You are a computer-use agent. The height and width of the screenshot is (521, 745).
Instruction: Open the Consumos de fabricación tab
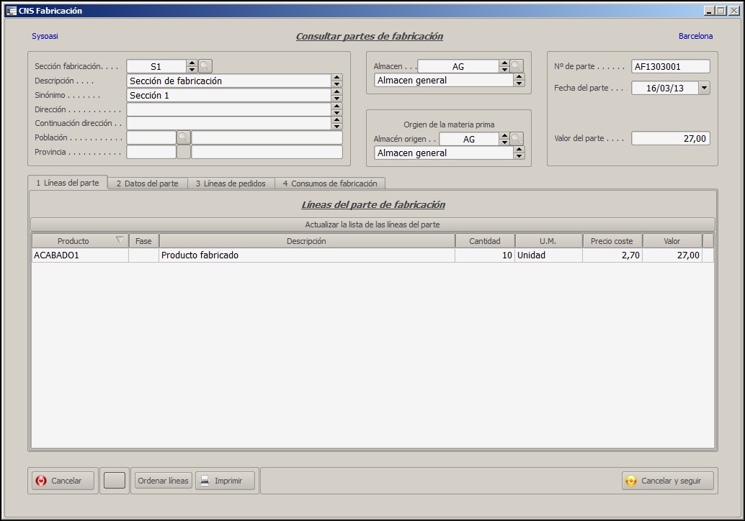tap(330, 184)
